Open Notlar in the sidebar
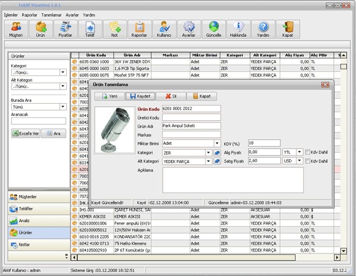The image size is (356, 276). pyautogui.click(x=39, y=245)
